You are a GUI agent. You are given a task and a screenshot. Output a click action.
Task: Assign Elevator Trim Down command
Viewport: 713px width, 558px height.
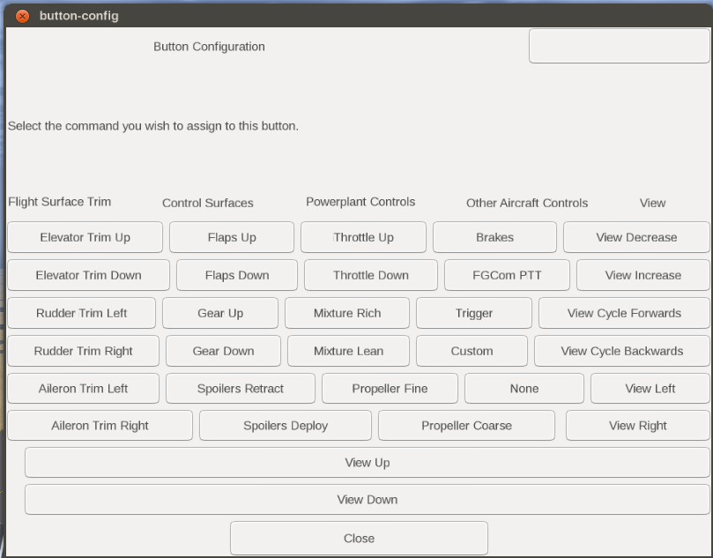click(89, 275)
